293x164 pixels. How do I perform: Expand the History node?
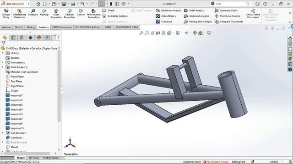click(2, 53)
